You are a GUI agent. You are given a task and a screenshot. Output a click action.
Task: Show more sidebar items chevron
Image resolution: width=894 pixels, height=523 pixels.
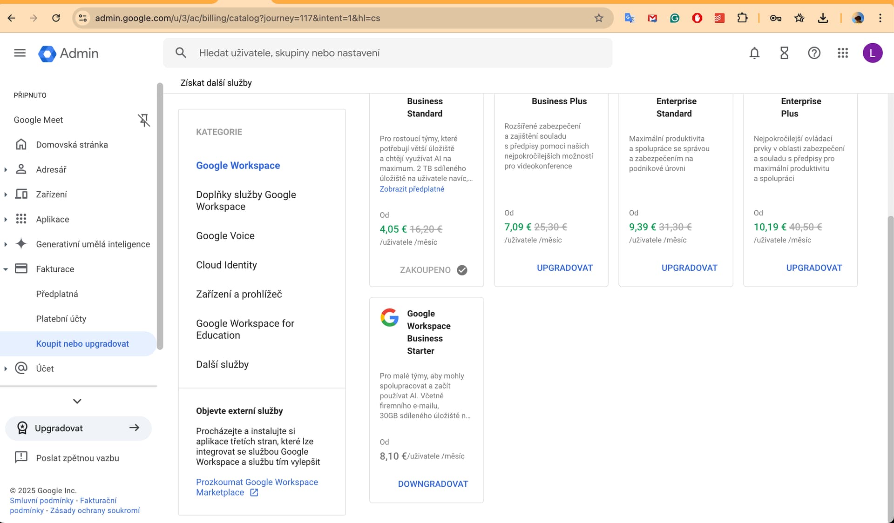pyautogui.click(x=77, y=401)
